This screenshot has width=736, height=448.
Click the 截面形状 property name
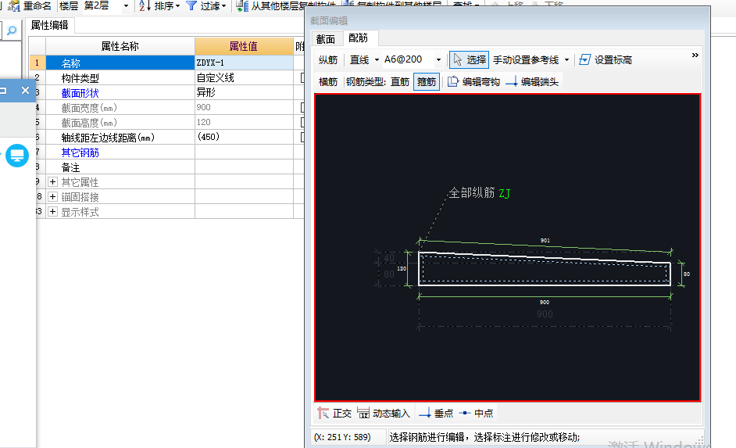80,93
